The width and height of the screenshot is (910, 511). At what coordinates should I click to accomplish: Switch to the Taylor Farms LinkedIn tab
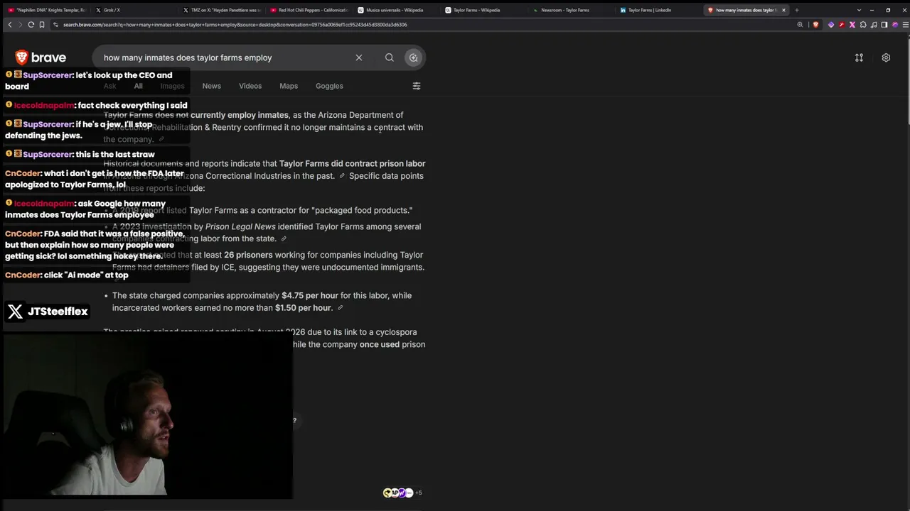658,10
